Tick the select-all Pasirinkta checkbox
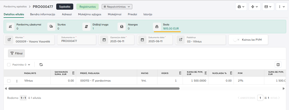This screenshot has height=110, width=289. click(9, 65)
